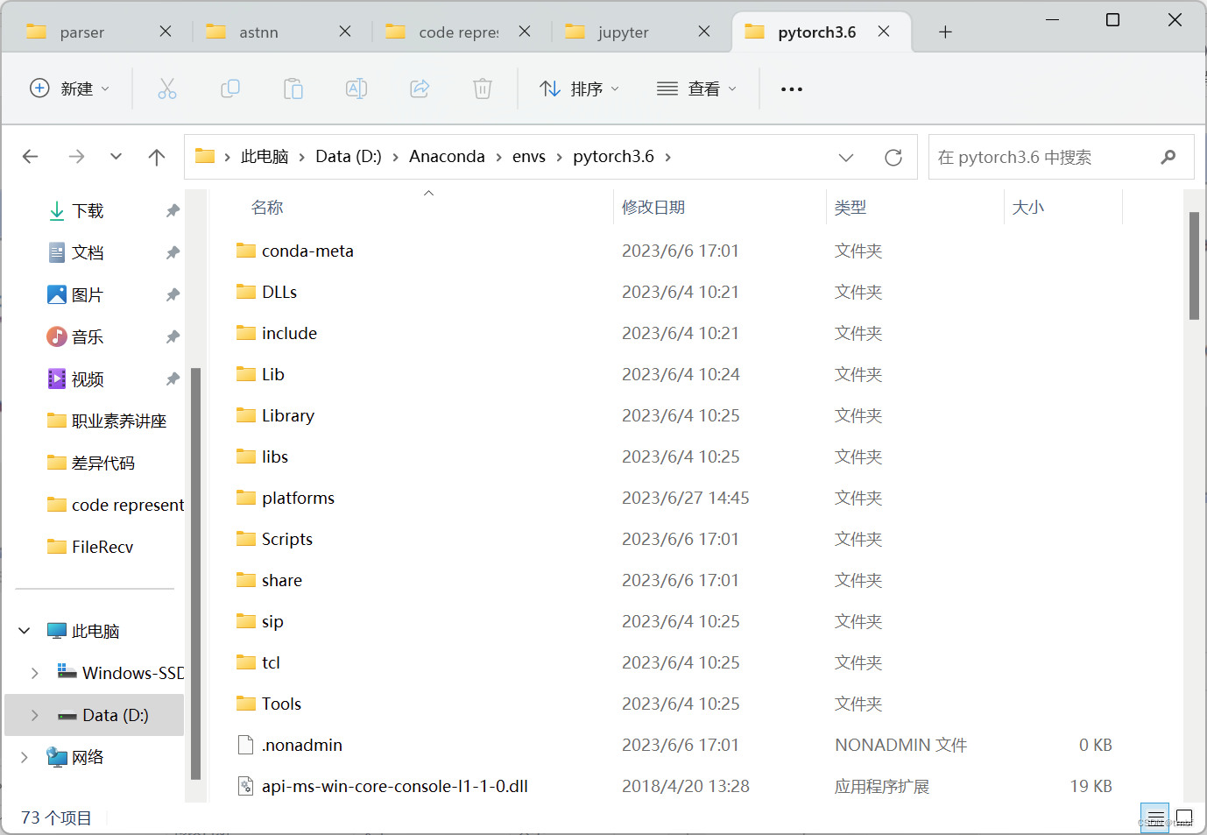
Task: Click the Rename icon in toolbar
Action: tap(356, 88)
